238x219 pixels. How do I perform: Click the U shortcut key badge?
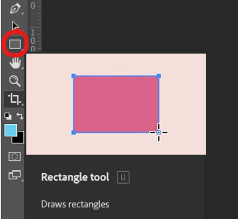point(123,177)
